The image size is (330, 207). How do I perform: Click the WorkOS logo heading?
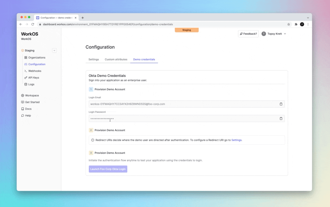pyautogui.click(x=30, y=34)
